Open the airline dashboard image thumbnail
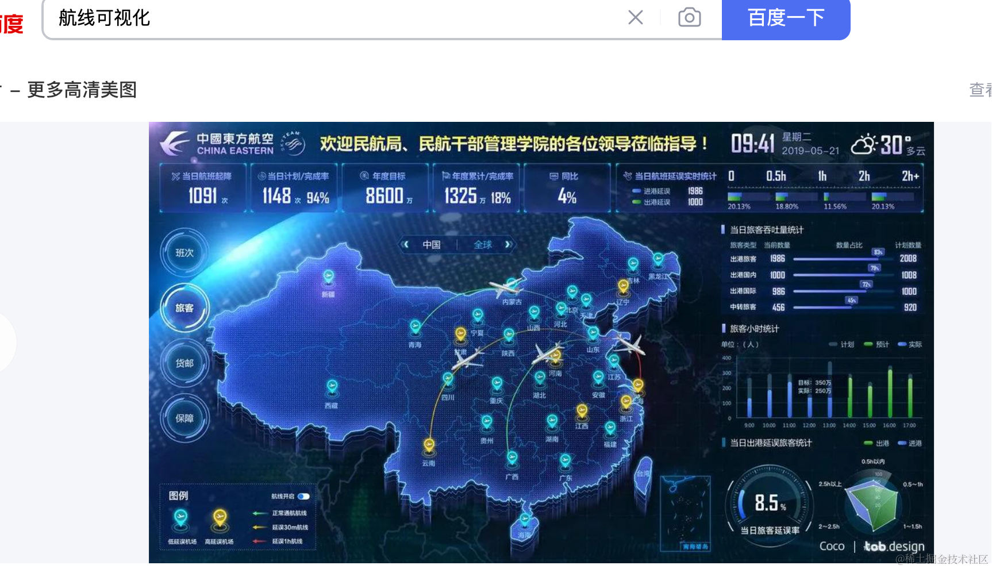 (x=541, y=342)
